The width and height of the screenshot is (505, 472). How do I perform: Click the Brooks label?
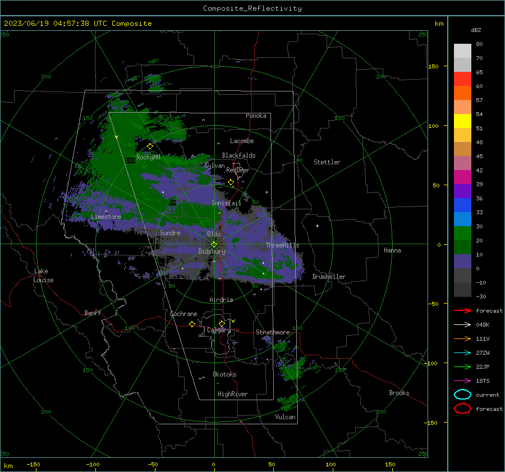[399, 393]
